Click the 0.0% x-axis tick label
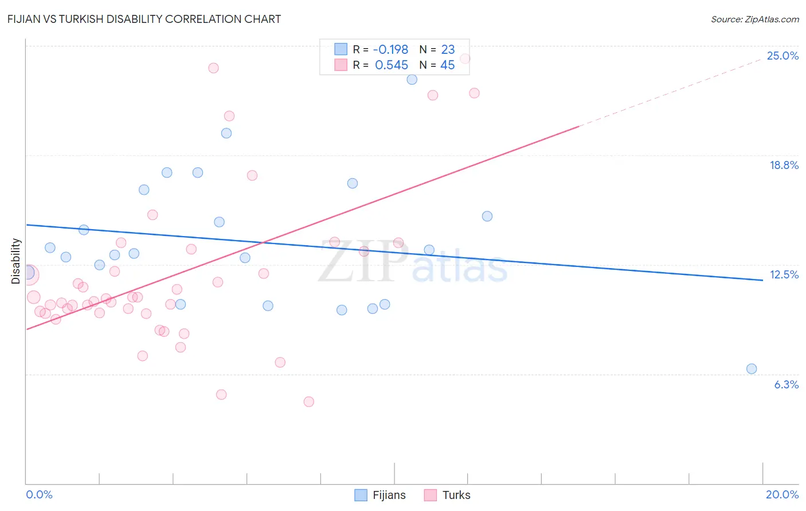The width and height of the screenshot is (806, 511). click(40, 494)
